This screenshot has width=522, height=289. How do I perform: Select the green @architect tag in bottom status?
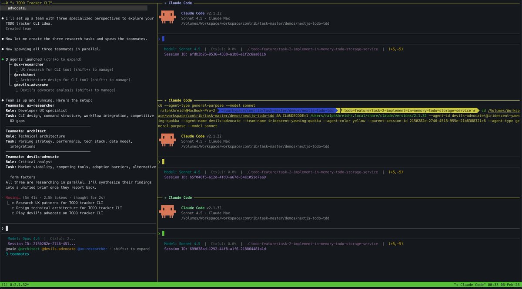[x=29, y=249]
